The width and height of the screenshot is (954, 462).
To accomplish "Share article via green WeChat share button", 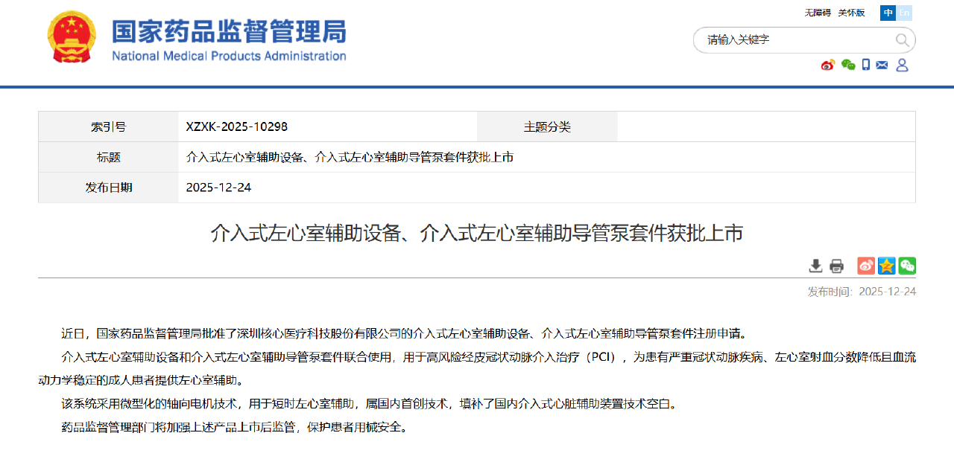I will (907, 266).
